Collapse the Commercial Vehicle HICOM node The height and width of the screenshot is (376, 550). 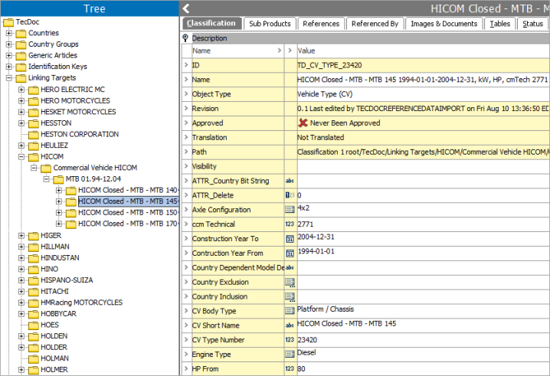click(x=34, y=168)
